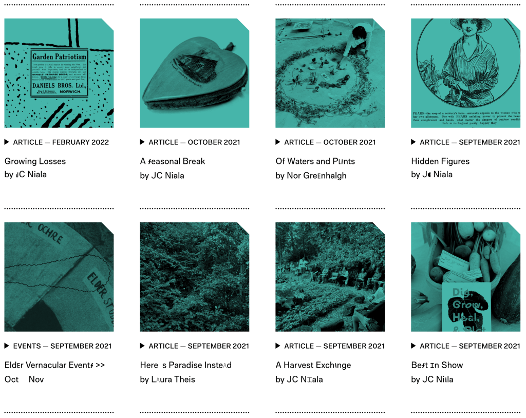
Task: Click author name Nor Greenhalgh
Action: [316, 176]
